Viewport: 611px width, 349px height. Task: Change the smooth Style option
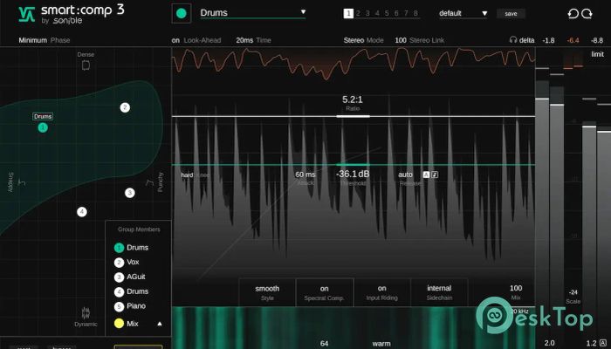(x=267, y=292)
